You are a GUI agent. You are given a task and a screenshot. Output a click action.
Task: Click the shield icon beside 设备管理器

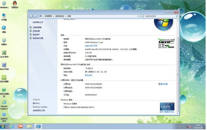coord(31,27)
